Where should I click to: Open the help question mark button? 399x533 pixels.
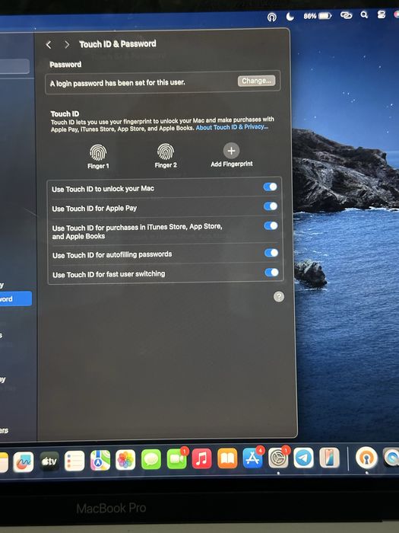coord(279,296)
